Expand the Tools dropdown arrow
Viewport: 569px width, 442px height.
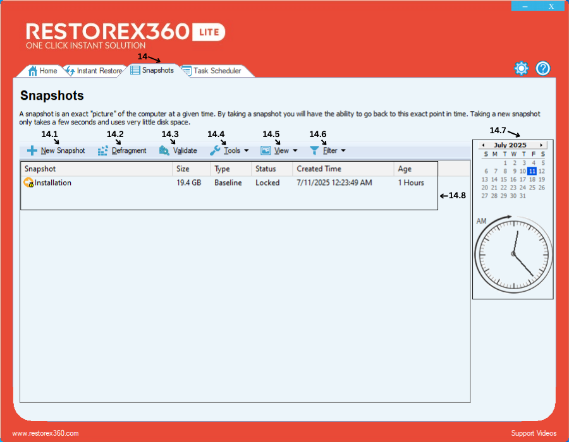(246, 151)
